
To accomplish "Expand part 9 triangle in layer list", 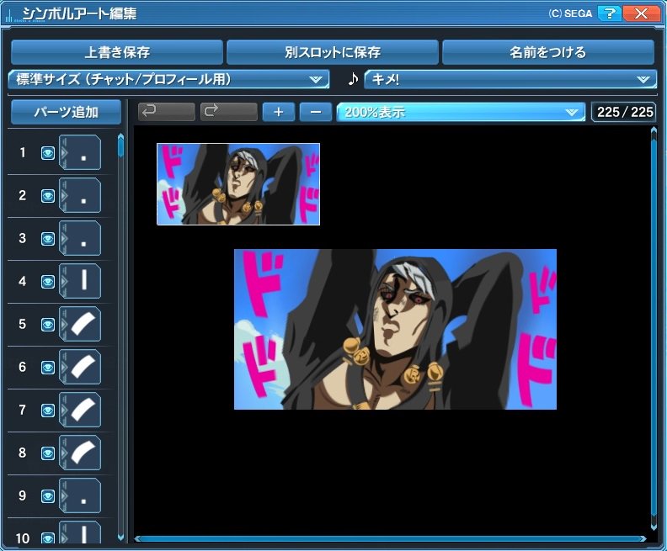I will point(64,495).
